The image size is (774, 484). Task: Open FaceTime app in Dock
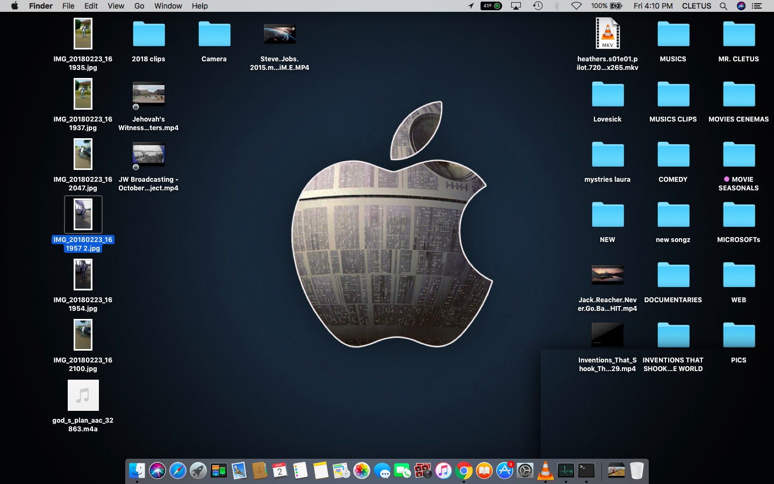click(403, 471)
